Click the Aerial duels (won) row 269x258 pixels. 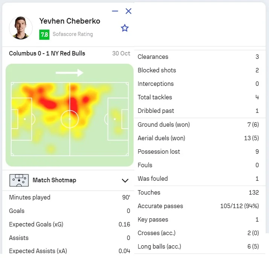pos(198,138)
